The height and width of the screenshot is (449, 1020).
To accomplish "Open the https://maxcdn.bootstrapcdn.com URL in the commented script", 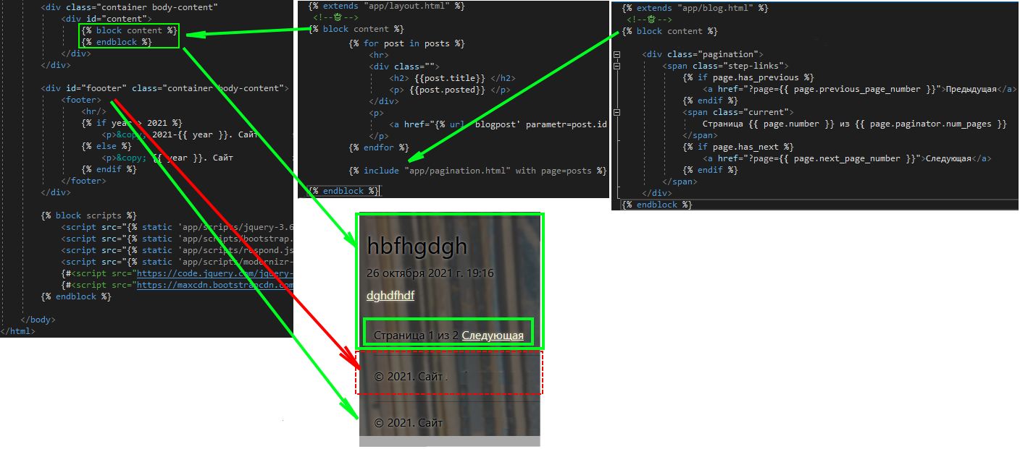I will coord(214,286).
